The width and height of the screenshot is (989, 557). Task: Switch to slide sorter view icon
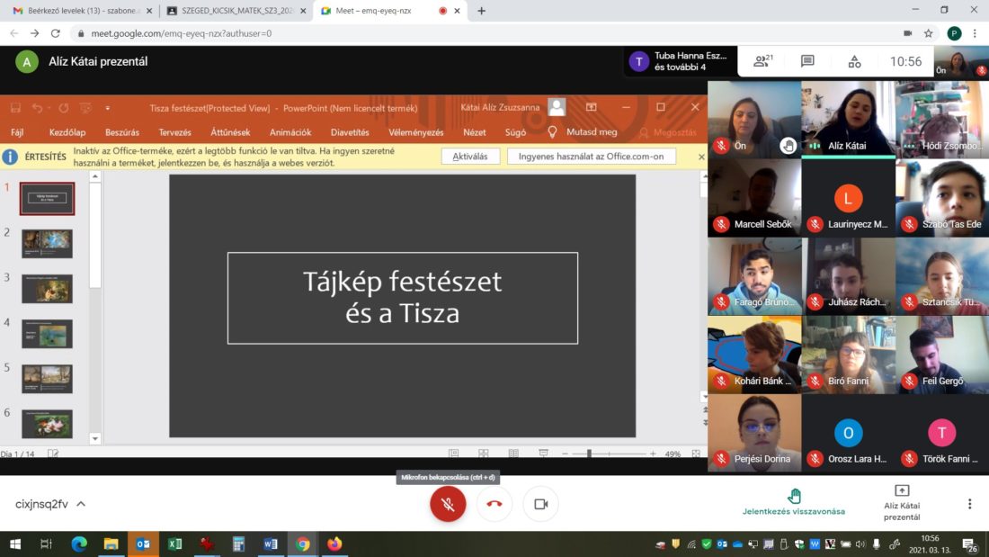click(483, 454)
